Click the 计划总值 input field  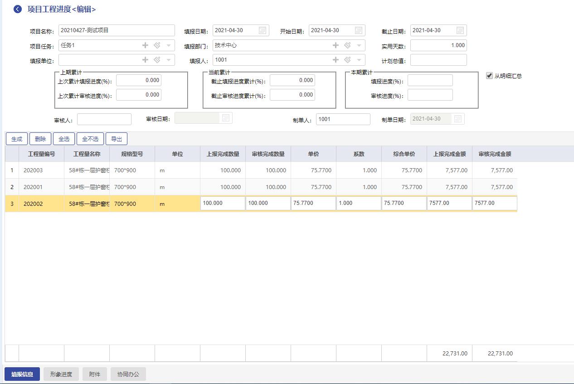tap(438, 60)
